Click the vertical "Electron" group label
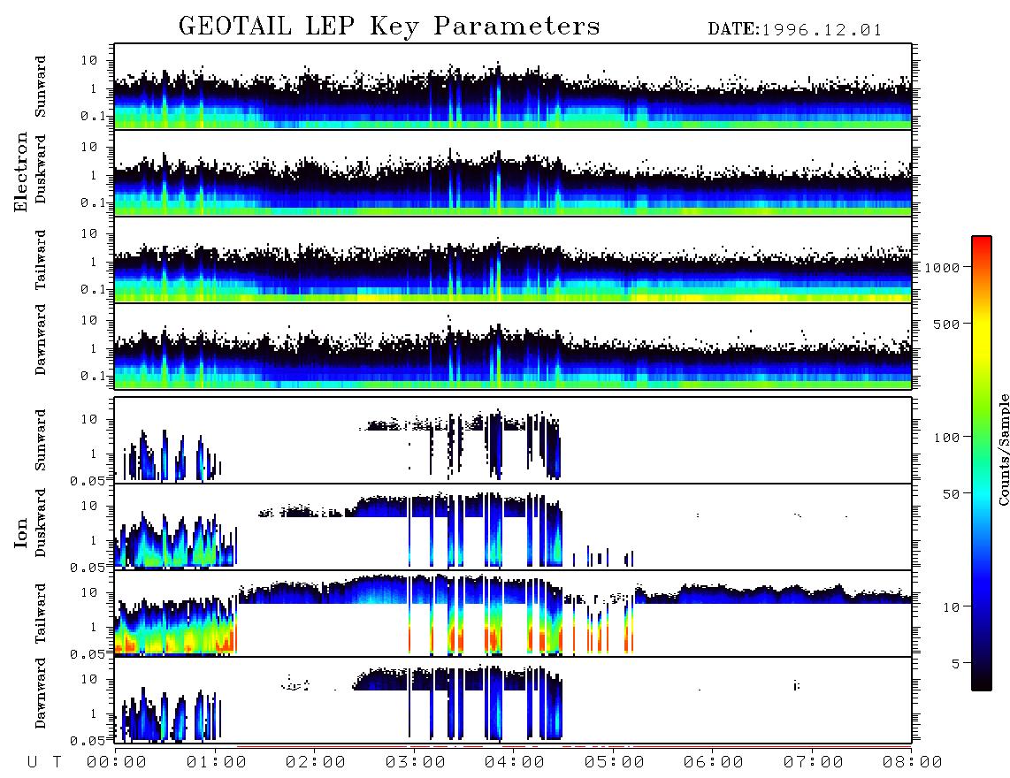The height and width of the screenshot is (778, 1010). tap(21, 172)
